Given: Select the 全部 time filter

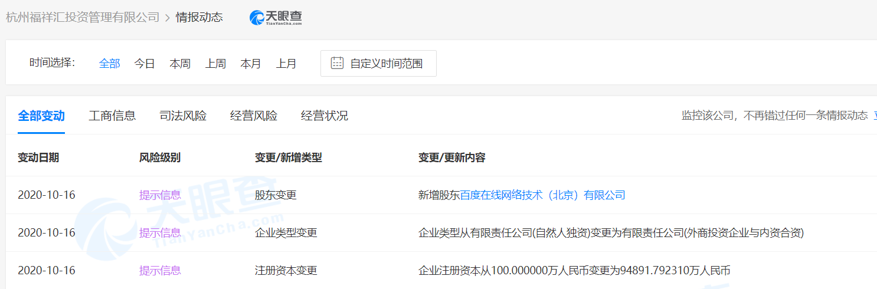Looking at the screenshot, I should point(109,64).
